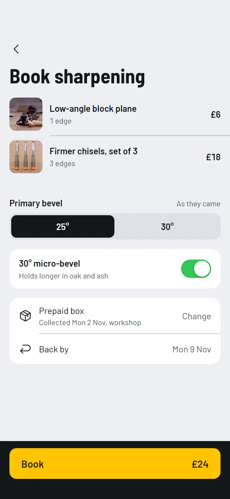The height and width of the screenshot is (499, 230).
Task: Tap the Prepaid box row title
Action: [x=62, y=311]
